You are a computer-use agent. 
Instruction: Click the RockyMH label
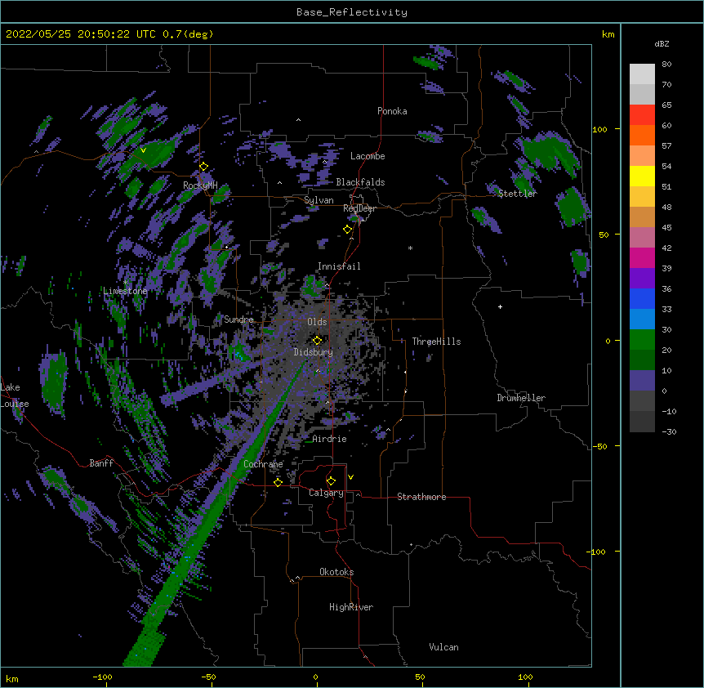point(200,185)
